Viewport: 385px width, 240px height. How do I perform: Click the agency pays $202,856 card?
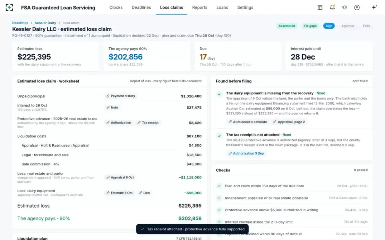click(x=147, y=56)
